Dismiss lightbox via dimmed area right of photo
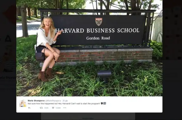182x120 pixels. 172,58
